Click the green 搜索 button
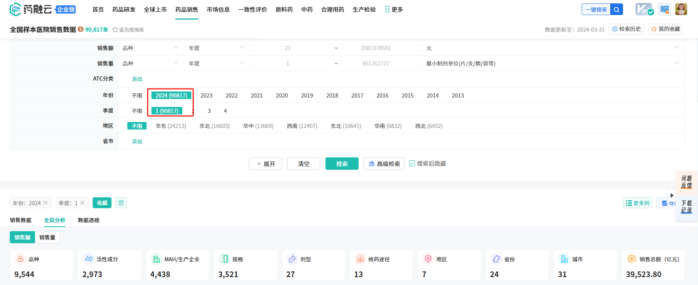Screen dimensions: 698x285 [342, 164]
